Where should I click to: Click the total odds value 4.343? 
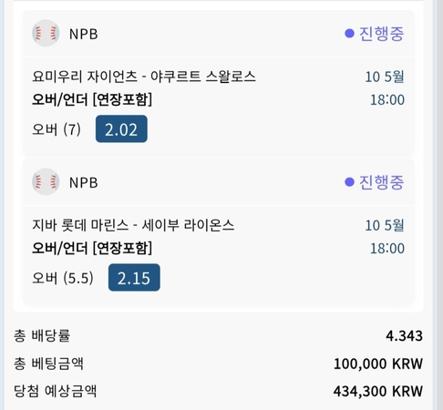coord(404,336)
